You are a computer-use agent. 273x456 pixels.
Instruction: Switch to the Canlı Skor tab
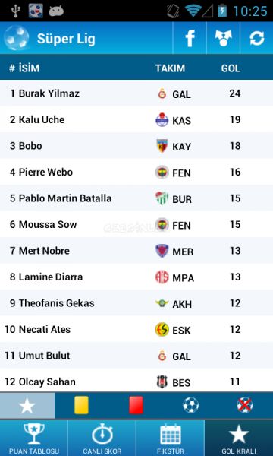102,438
